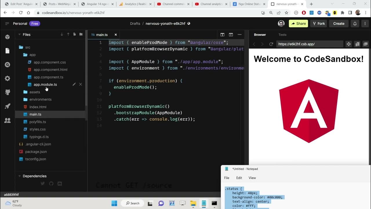This screenshot has height=209, width=371.
Task: Open the GitHub panel in the sidebar
Action: 8,92
